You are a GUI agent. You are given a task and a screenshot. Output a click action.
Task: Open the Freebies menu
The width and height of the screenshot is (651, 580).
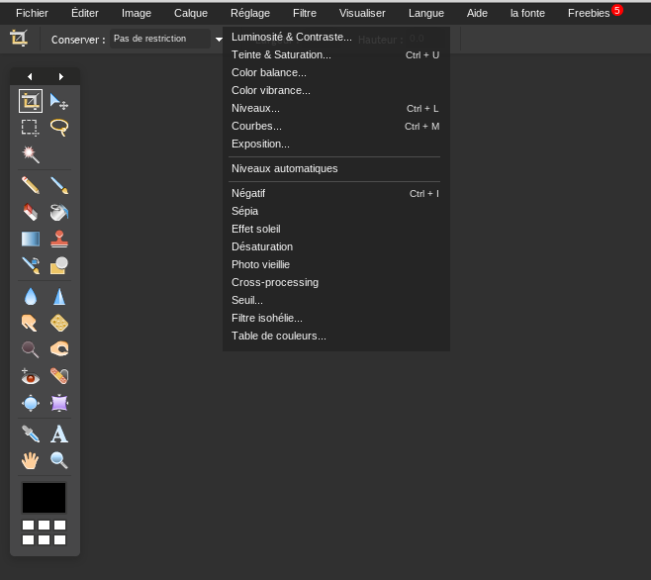tap(589, 13)
